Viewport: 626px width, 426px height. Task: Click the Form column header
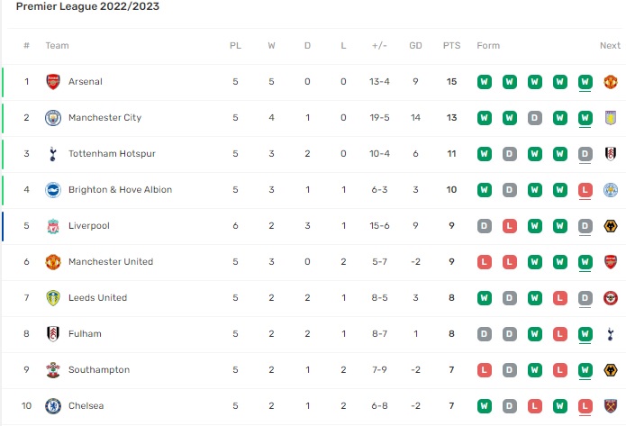488,46
